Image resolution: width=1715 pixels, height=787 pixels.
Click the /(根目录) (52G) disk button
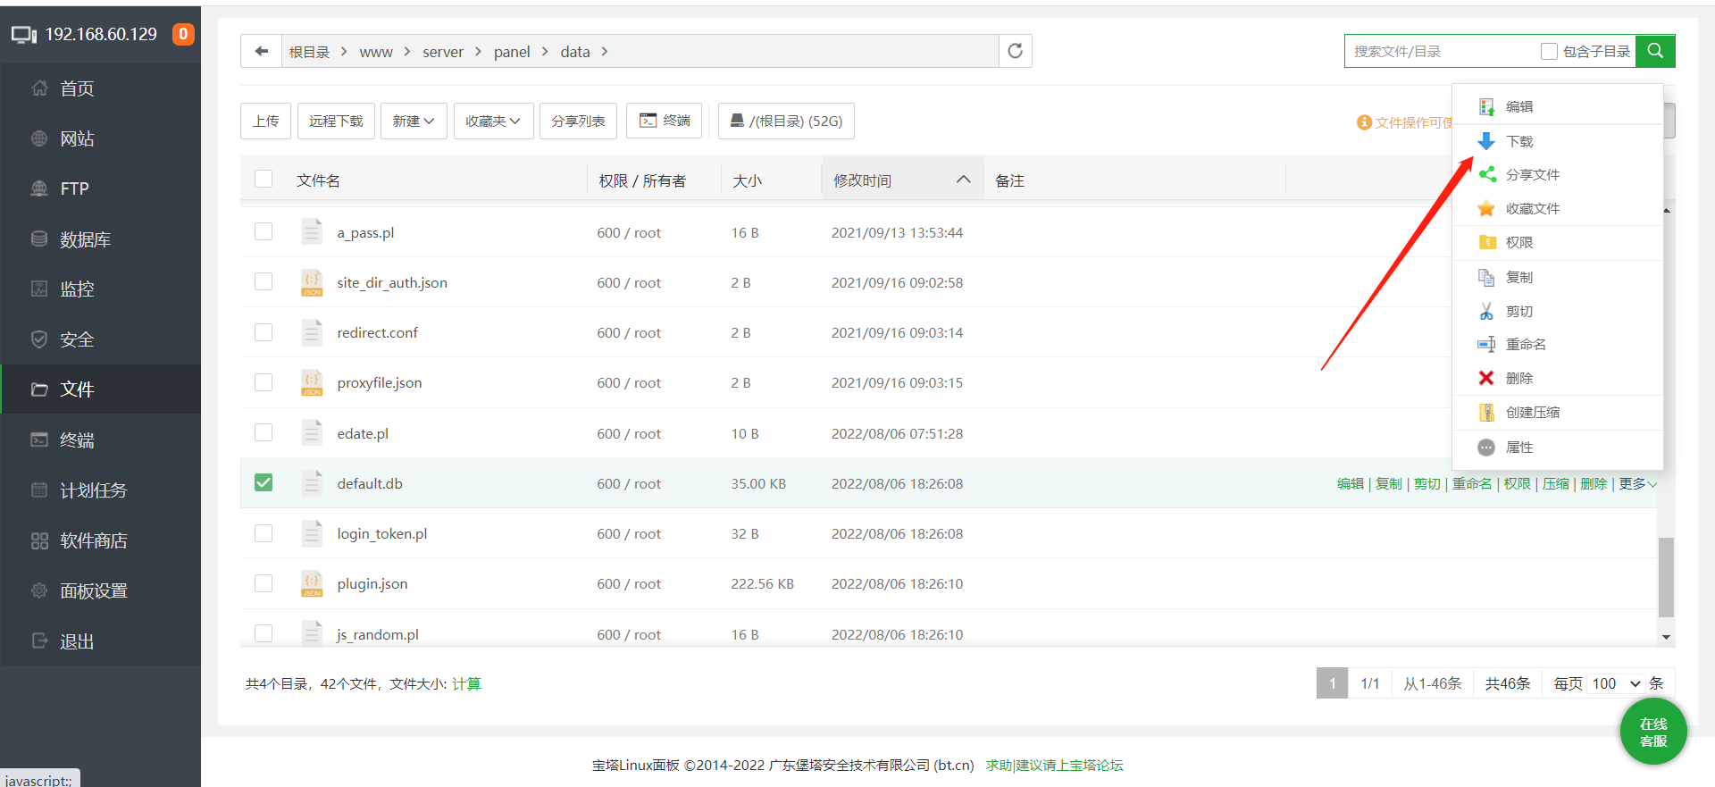pyautogui.click(x=786, y=121)
